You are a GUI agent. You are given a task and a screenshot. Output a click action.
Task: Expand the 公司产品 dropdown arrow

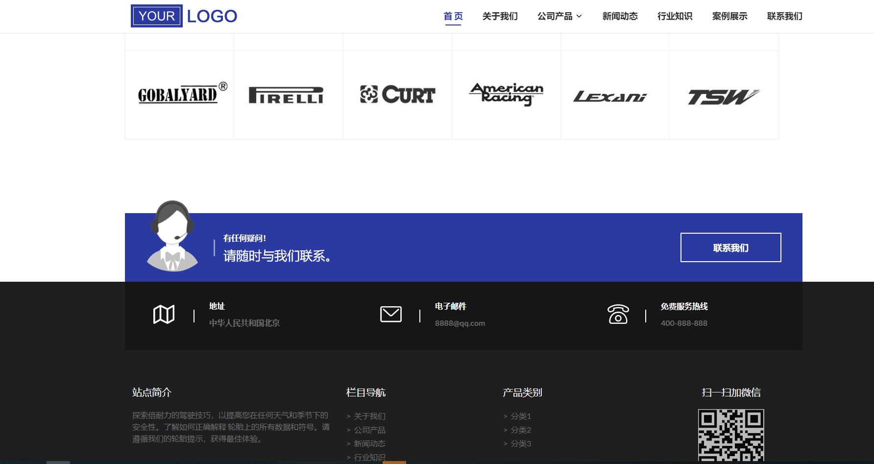(x=579, y=16)
